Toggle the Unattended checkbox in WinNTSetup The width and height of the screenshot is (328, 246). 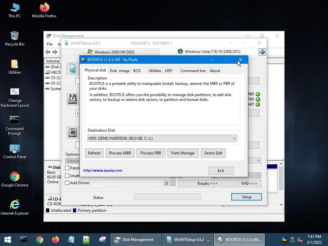pyautogui.click(x=67, y=176)
